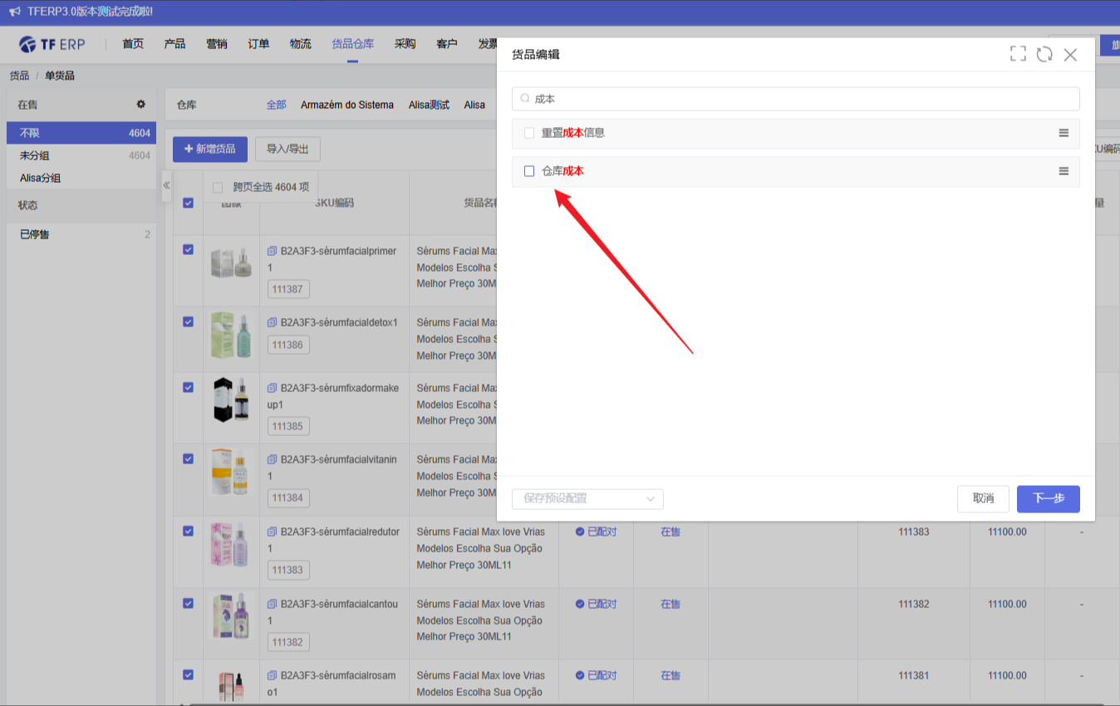Click the SKU tag 111386
Screen dimensions: 1120x706
288,345
